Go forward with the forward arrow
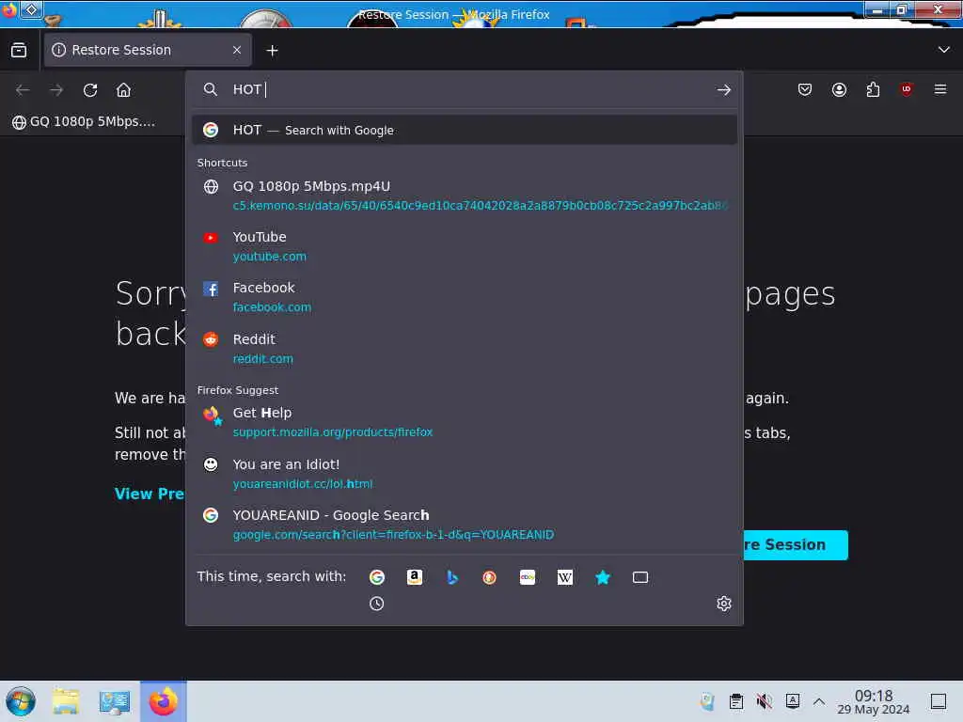This screenshot has height=722, width=963. (56, 90)
